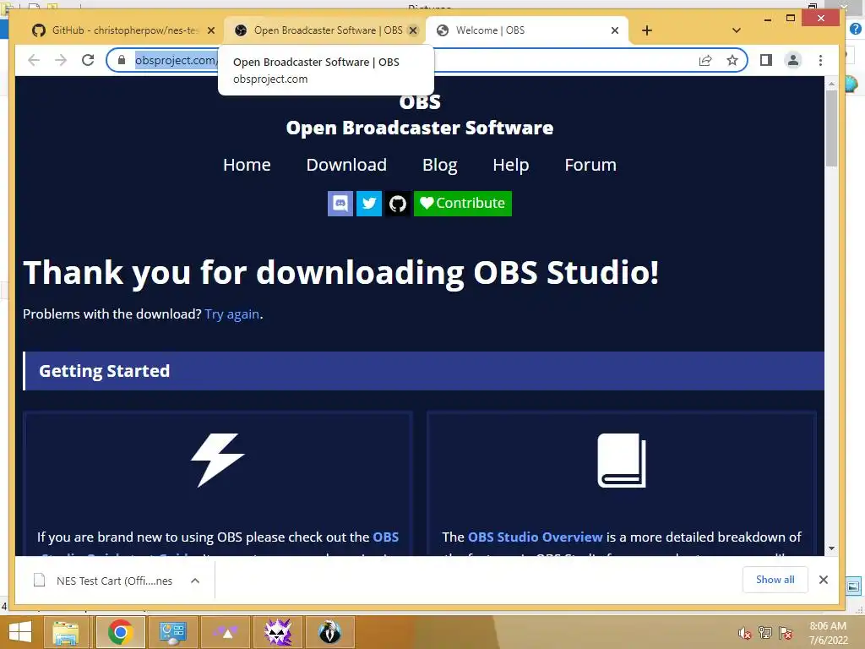Open the Chrome three-dot menu
The image size is (865, 649).
tap(820, 60)
